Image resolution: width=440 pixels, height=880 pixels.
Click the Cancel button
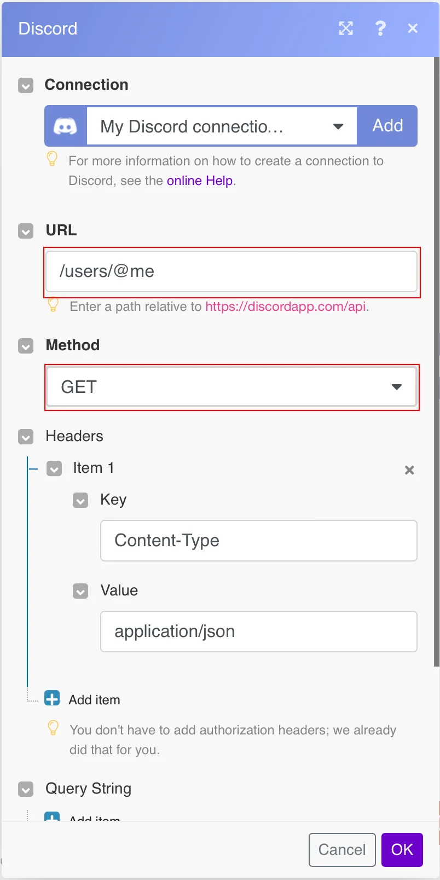tap(342, 849)
